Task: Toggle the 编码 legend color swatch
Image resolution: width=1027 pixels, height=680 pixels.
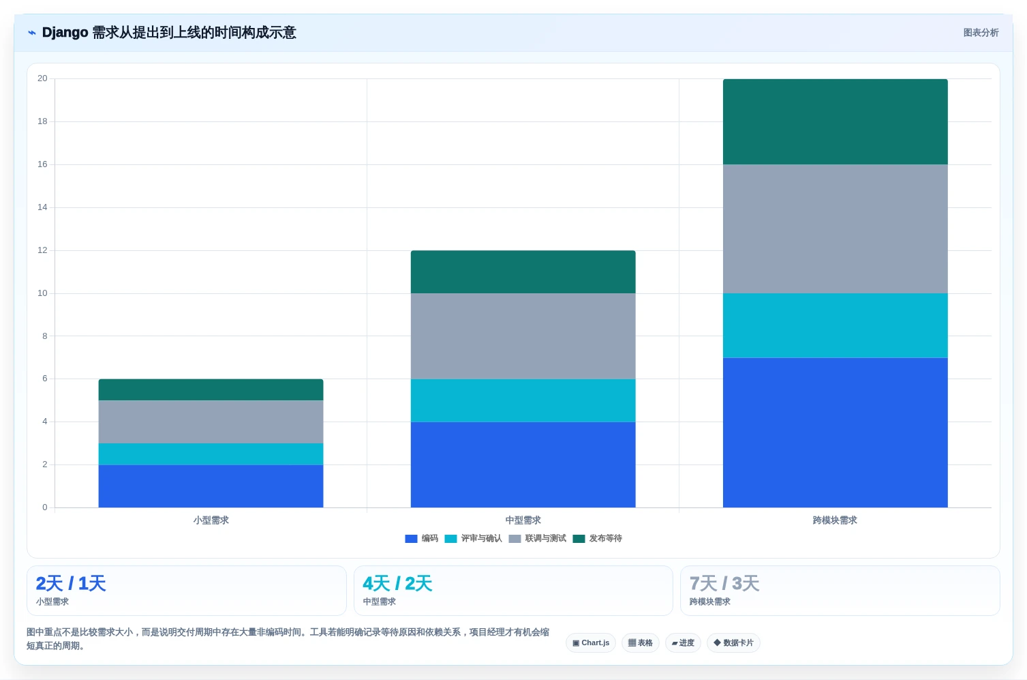Action: coord(411,539)
